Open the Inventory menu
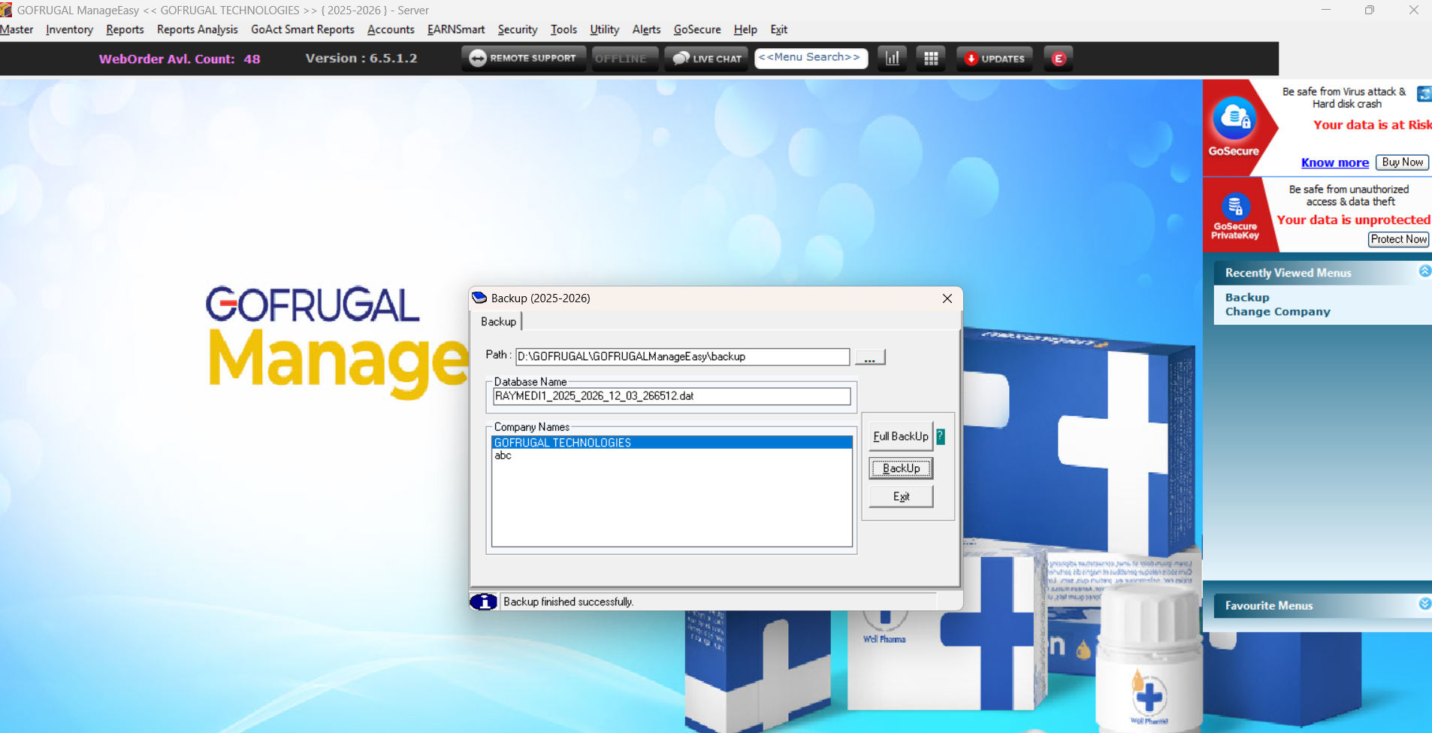 69,29
